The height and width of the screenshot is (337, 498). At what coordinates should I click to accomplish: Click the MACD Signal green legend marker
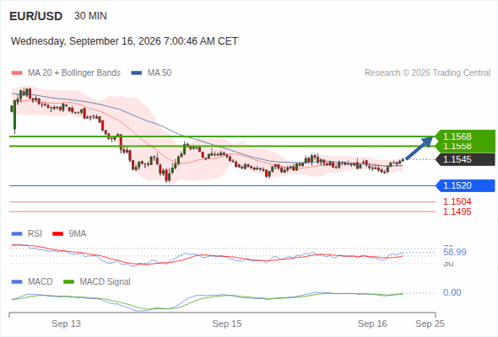click(68, 282)
